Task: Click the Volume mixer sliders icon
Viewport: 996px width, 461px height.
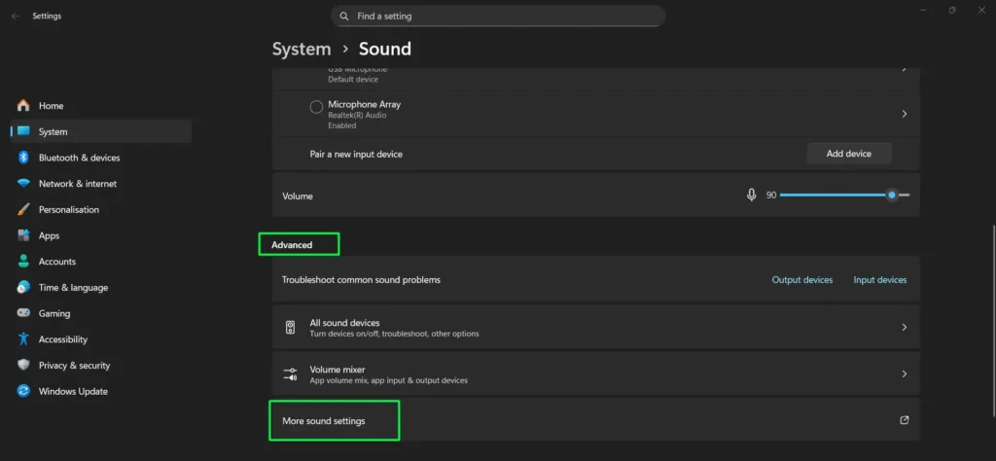Action: (290, 374)
